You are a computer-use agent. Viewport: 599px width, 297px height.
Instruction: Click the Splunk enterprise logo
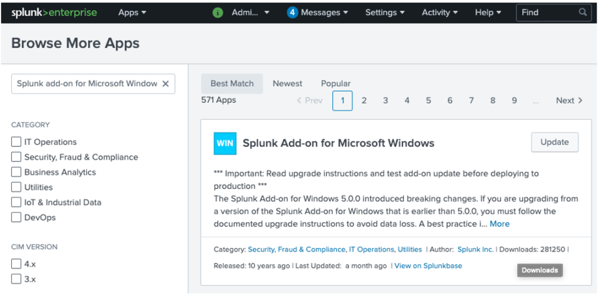(54, 13)
